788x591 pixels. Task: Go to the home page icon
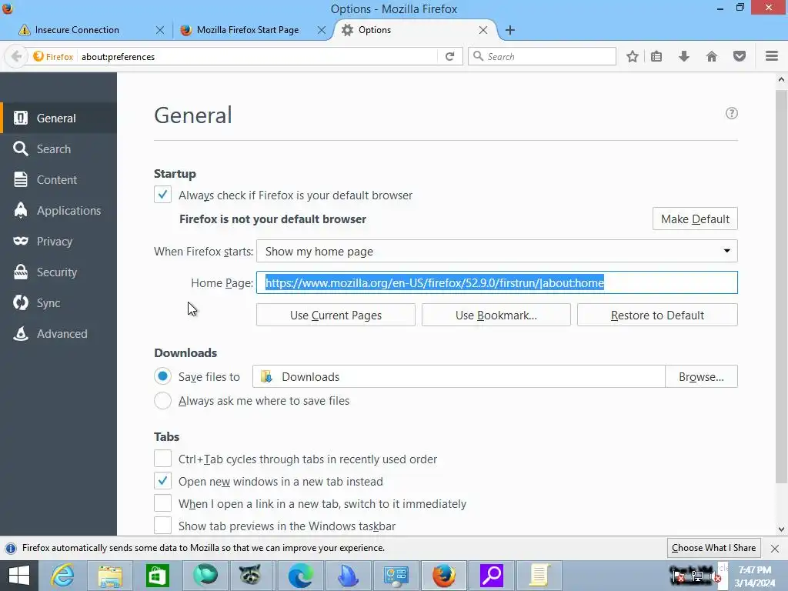(712, 56)
